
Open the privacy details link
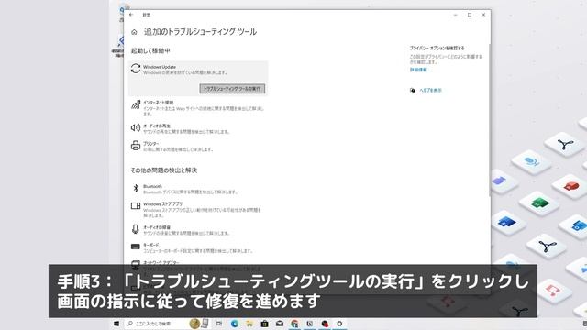click(x=418, y=70)
